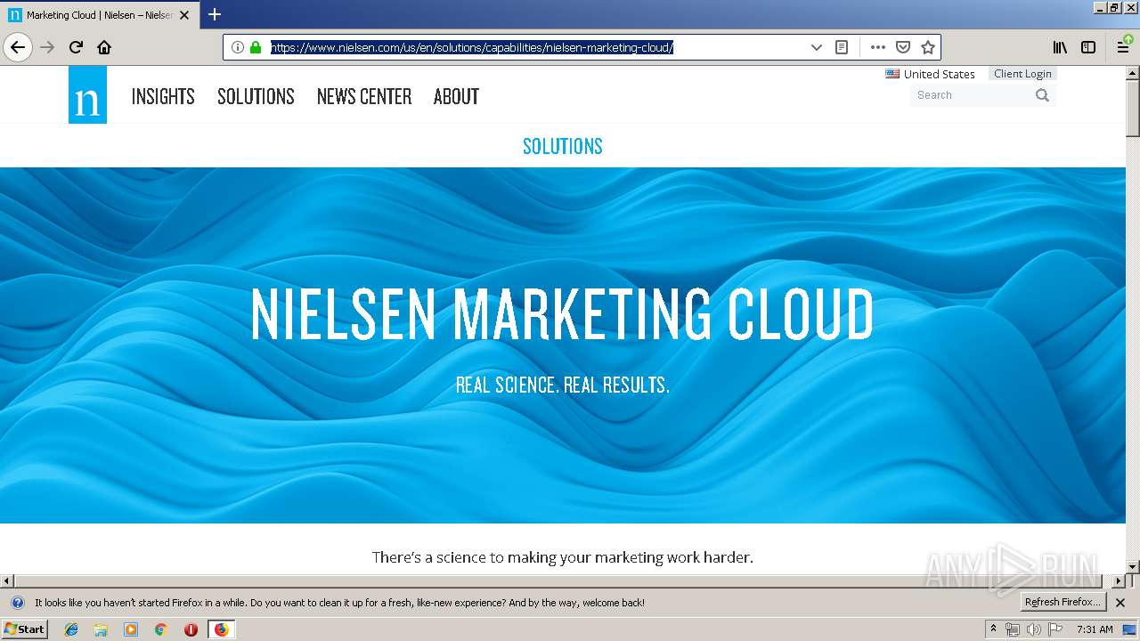Viewport: 1140px width, 641px height.
Task: Click the Nielsen logo
Action: tap(87, 94)
